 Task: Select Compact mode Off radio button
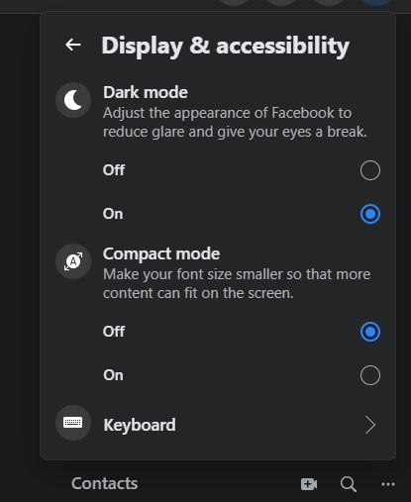click(x=370, y=332)
